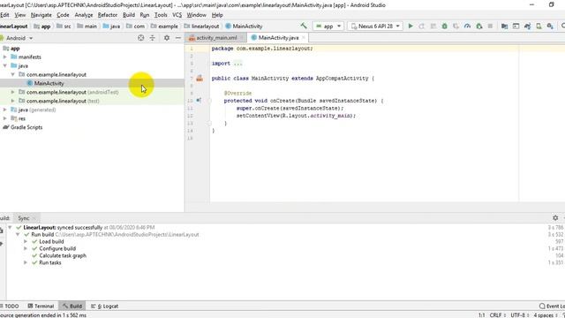Collapse the Run build node
The width and height of the screenshot is (565, 318).
tap(18, 234)
